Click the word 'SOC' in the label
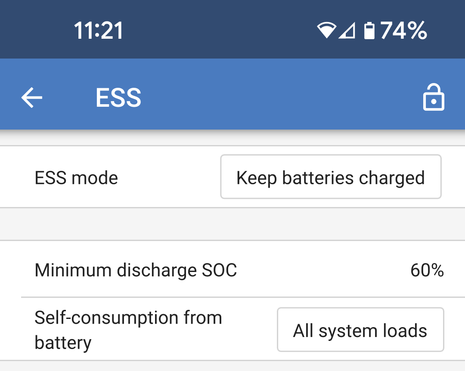The width and height of the screenshot is (465, 371). point(219,270)
